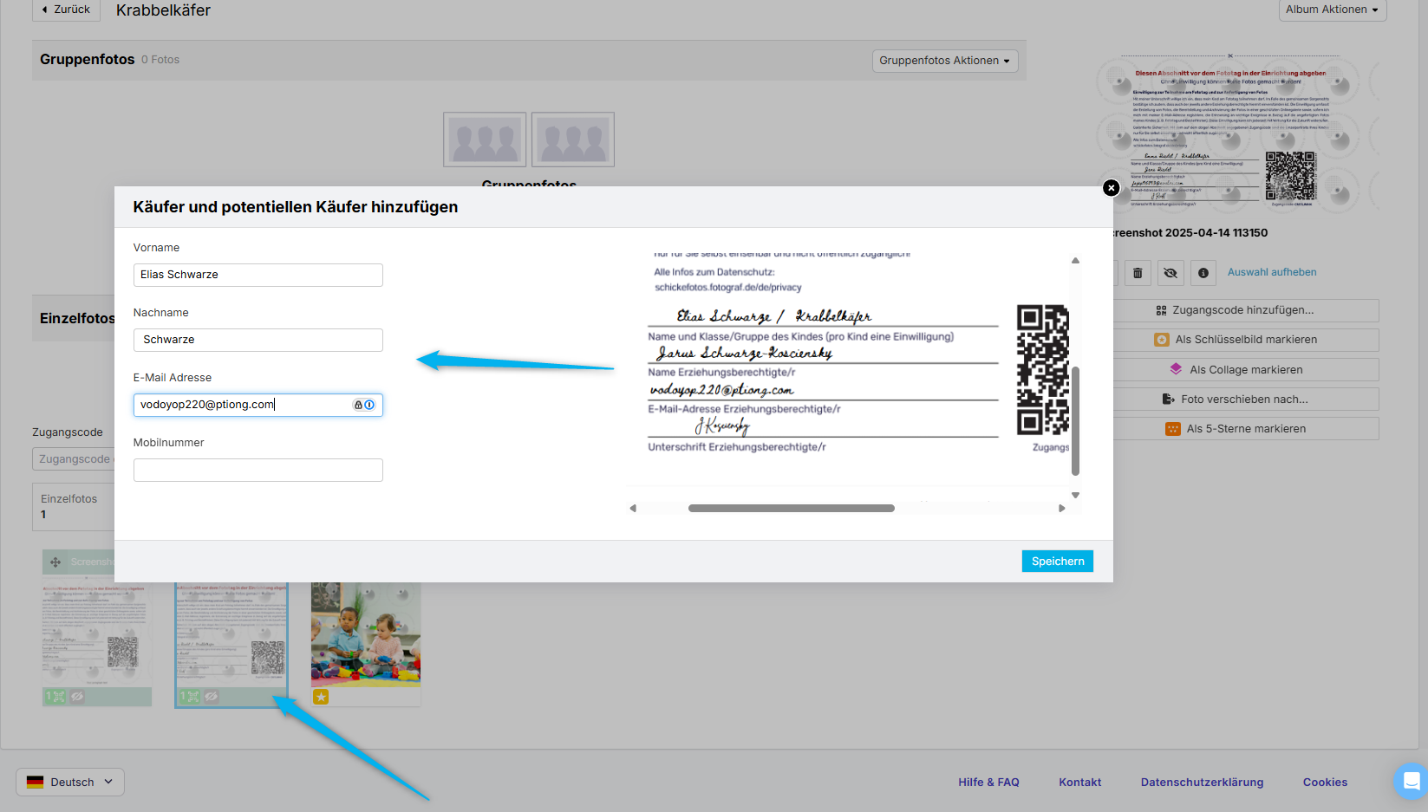The width and height of the screenshot is (1428, 812).
Task: Click hidden-eye badge on selected thumbnail
Action: 212,697
